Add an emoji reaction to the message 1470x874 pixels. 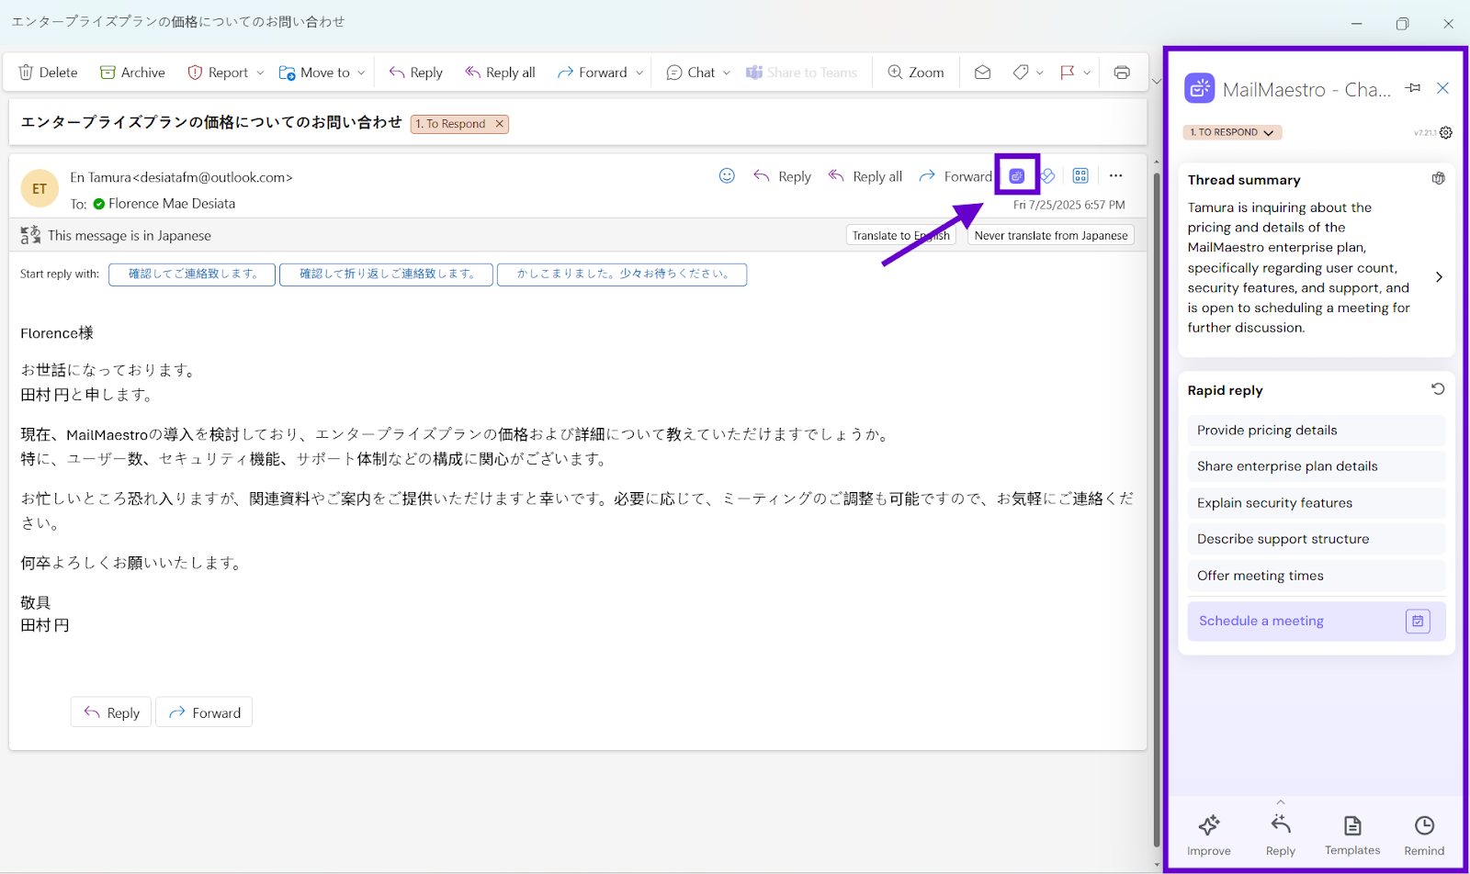(727, 175)
